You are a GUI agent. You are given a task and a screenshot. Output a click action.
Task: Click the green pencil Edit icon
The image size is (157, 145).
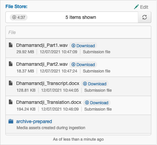pyautogui.click(x=136, y=7)
